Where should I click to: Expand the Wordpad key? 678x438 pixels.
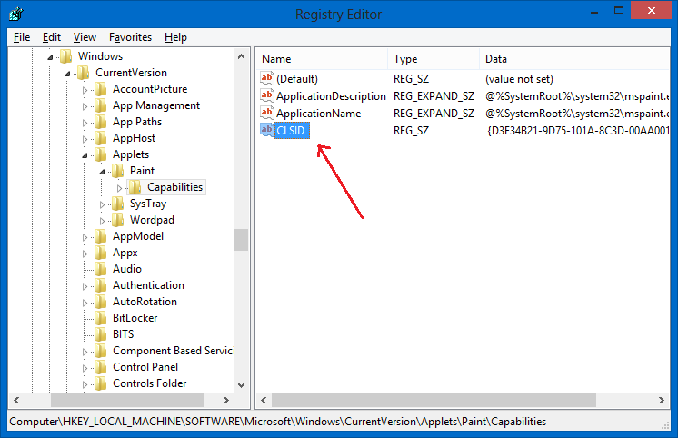[102, 221]
